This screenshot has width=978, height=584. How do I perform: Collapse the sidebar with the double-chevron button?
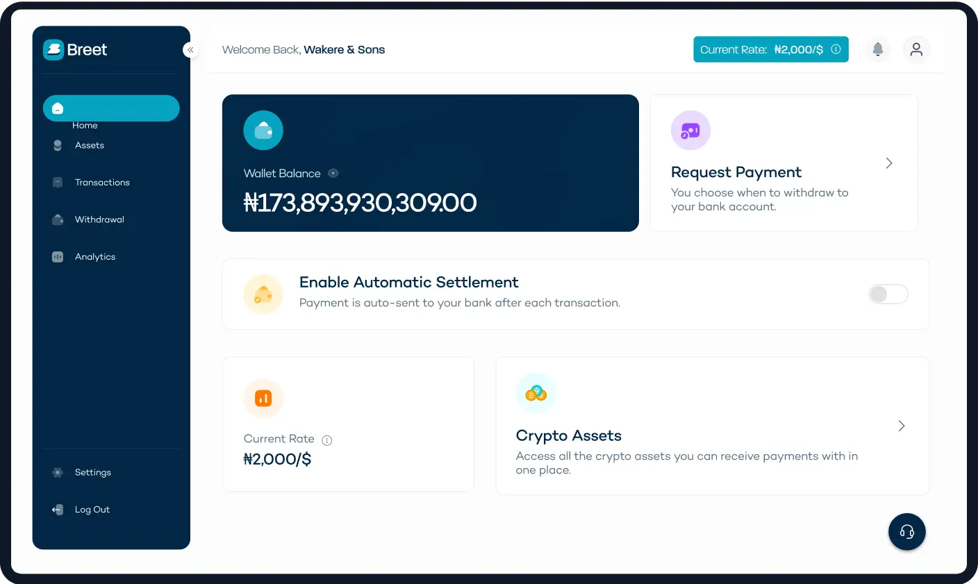tap(190, 50)
